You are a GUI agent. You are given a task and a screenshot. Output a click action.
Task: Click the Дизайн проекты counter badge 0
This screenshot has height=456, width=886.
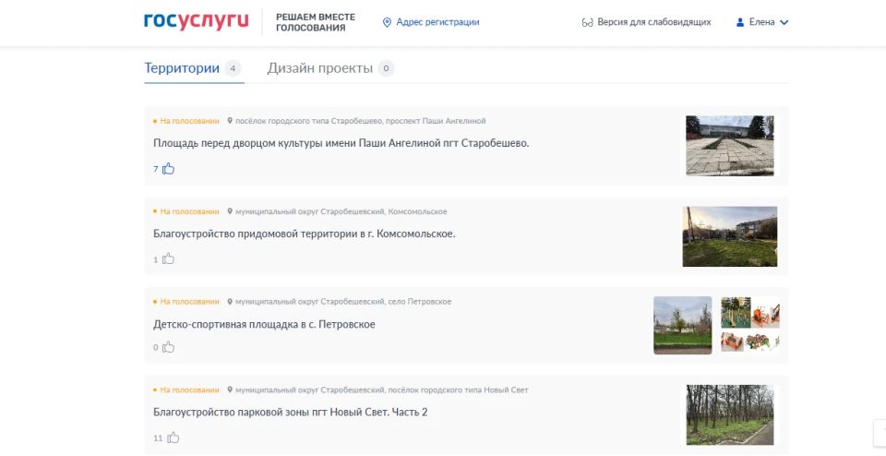pos(386,68)
